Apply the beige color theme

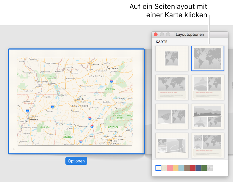click(x=164, y=168)
